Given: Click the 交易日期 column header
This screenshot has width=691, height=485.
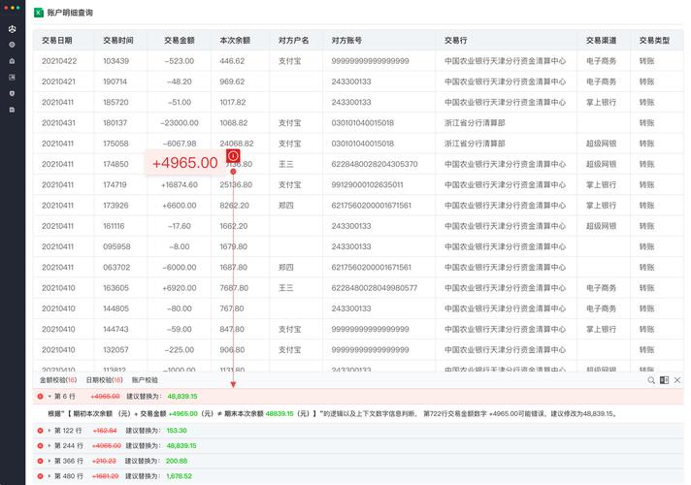Looking at the screenshot, I should (x=57, y=40).
